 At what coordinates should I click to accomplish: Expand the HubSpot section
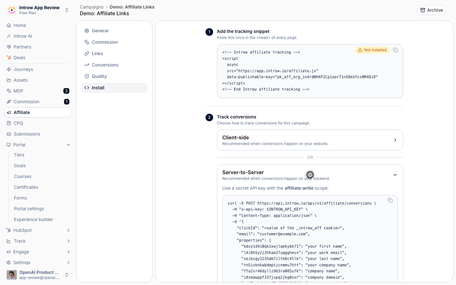(x=68, y=230)
